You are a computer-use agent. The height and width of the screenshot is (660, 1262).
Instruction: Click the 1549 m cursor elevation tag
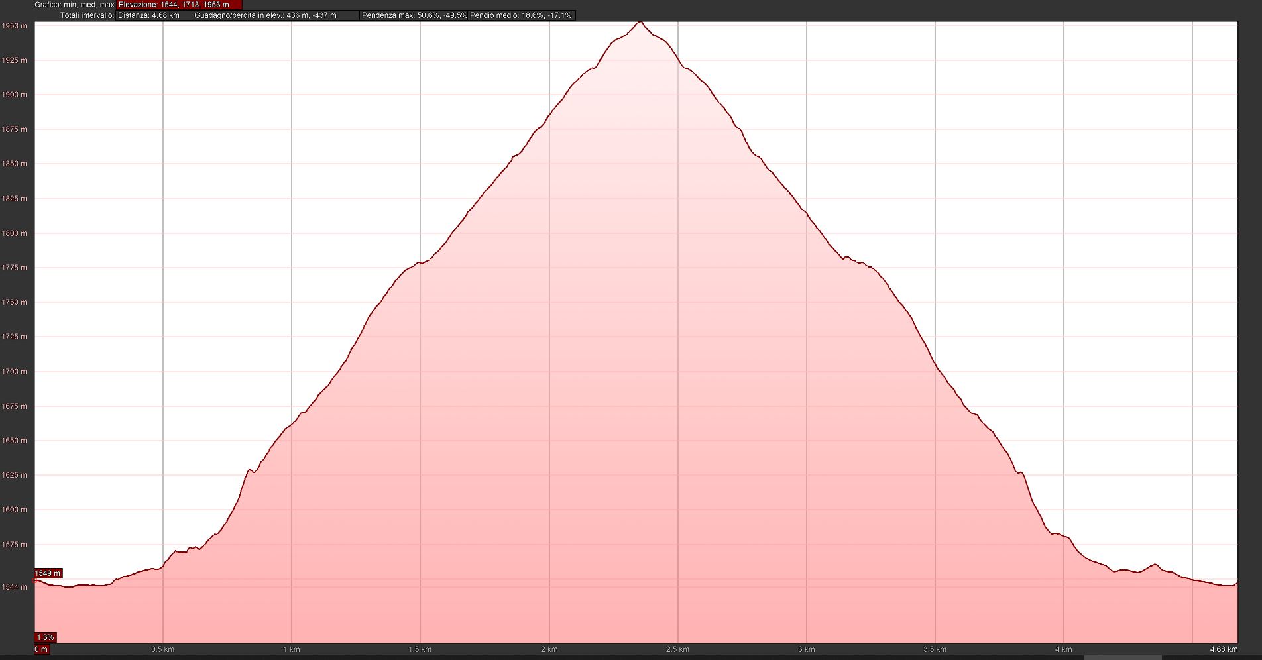(x=48, y=573)
